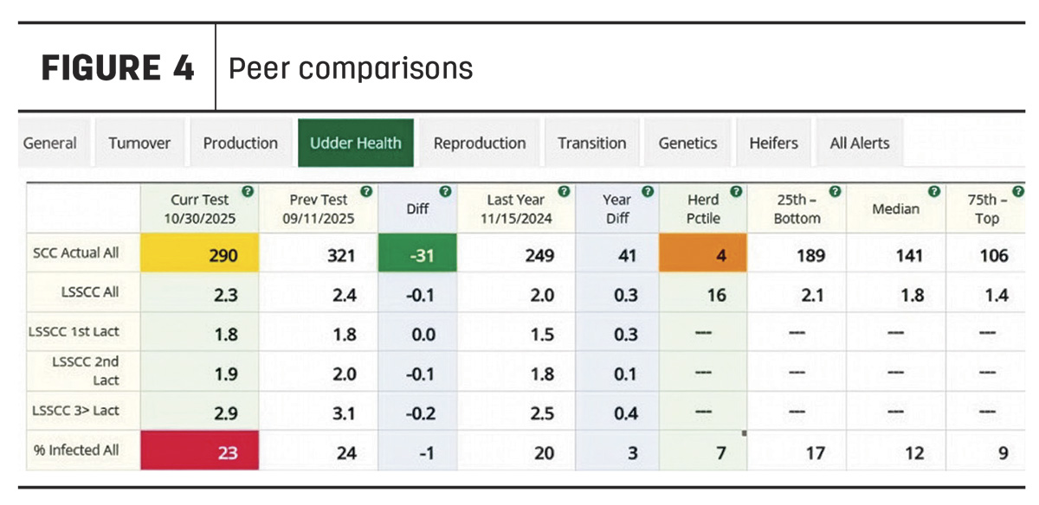Open the Genetics tab
The width and height of the screenshot is (1039, 505).
click(687, 144)
